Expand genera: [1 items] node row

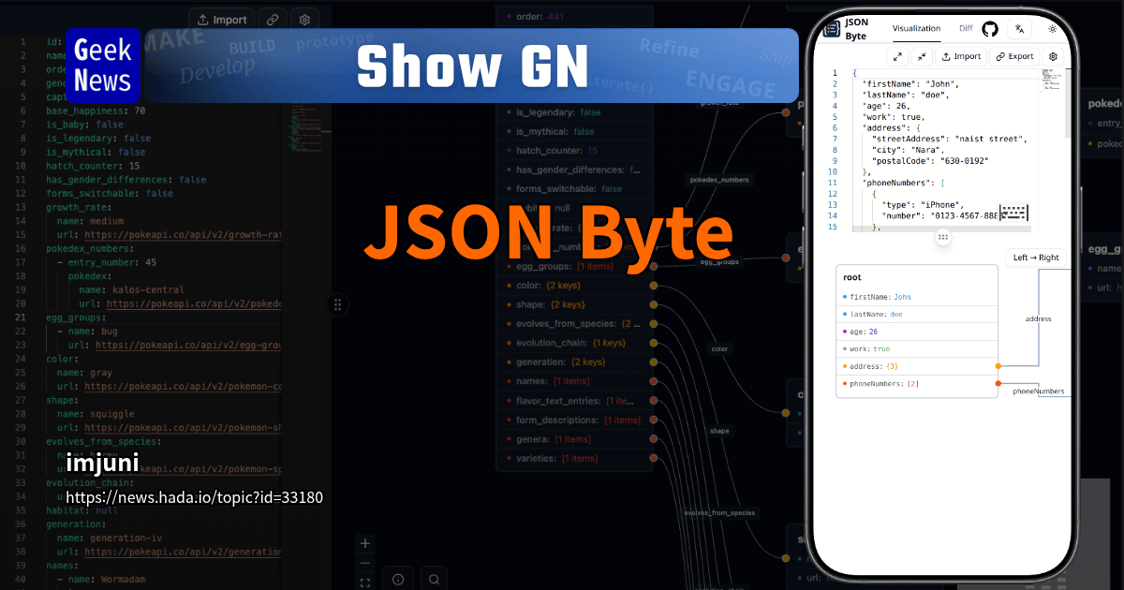(573, 439)
